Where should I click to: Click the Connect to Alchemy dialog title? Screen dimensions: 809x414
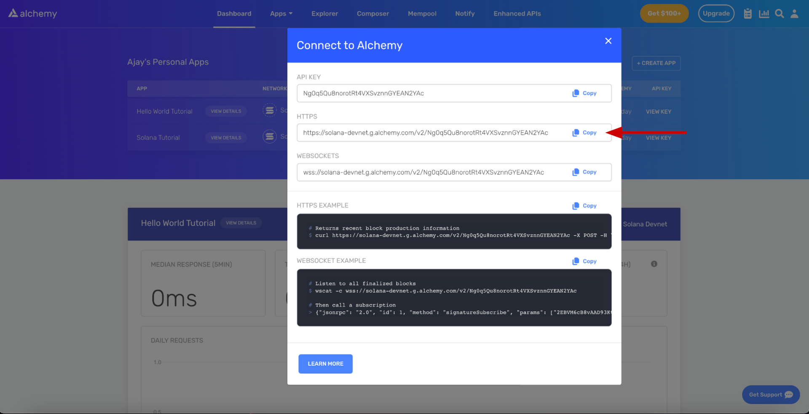[x=349, y=45]
